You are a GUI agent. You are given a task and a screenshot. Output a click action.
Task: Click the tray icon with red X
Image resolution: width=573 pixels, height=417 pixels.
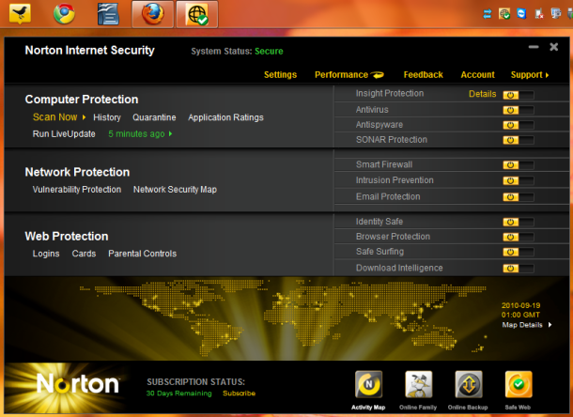538,14
